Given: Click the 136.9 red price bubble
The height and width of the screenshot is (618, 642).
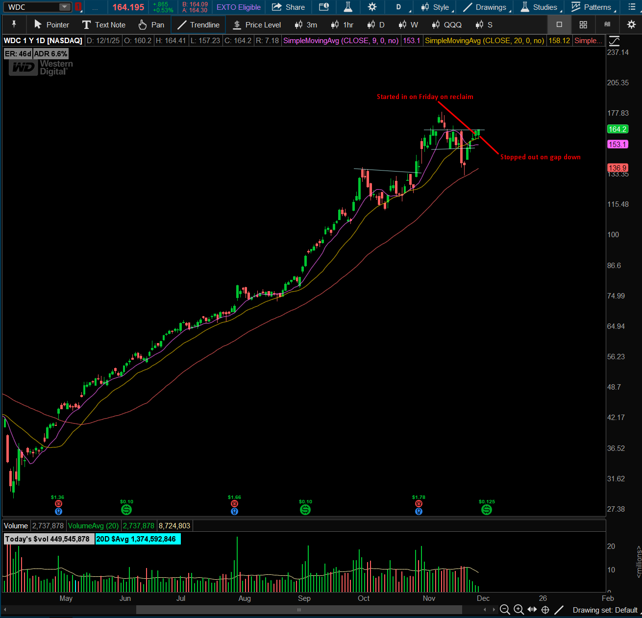Looking at the screenshot, I should (x=617, y=168).
